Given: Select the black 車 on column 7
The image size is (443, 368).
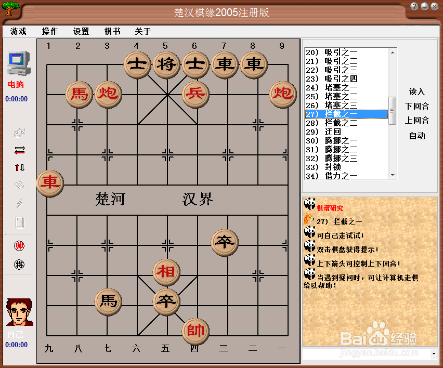Looking at the screenshot, I should [225, 65].
